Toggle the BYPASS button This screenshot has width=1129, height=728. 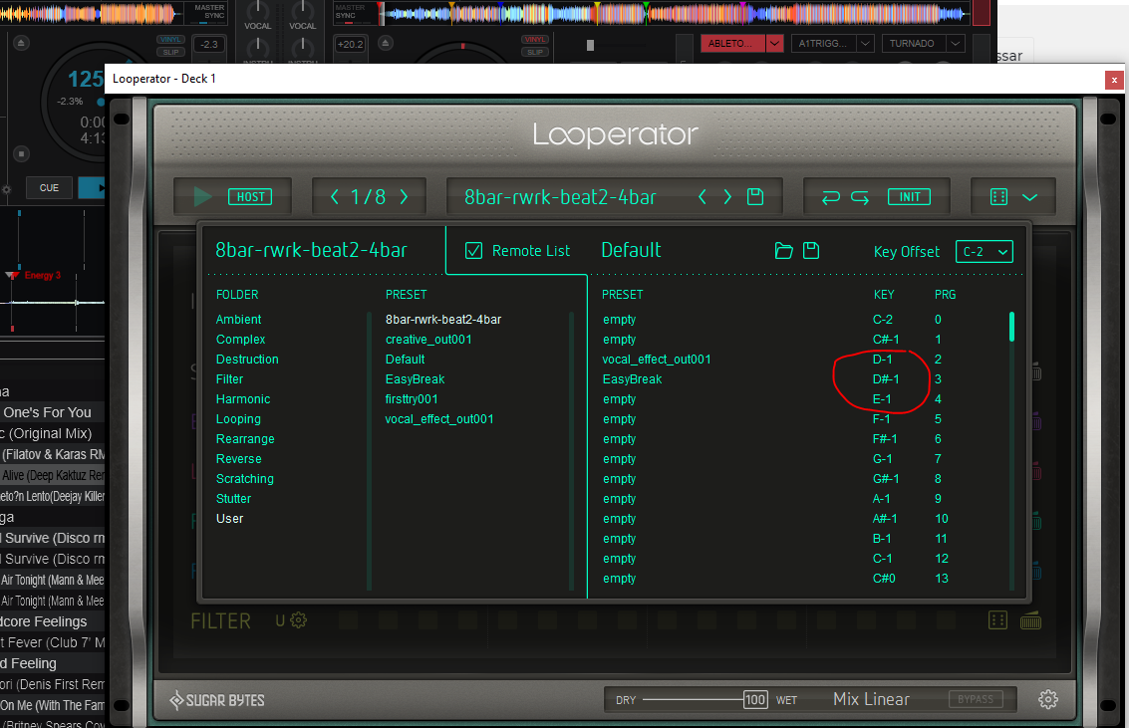[975, 699]
